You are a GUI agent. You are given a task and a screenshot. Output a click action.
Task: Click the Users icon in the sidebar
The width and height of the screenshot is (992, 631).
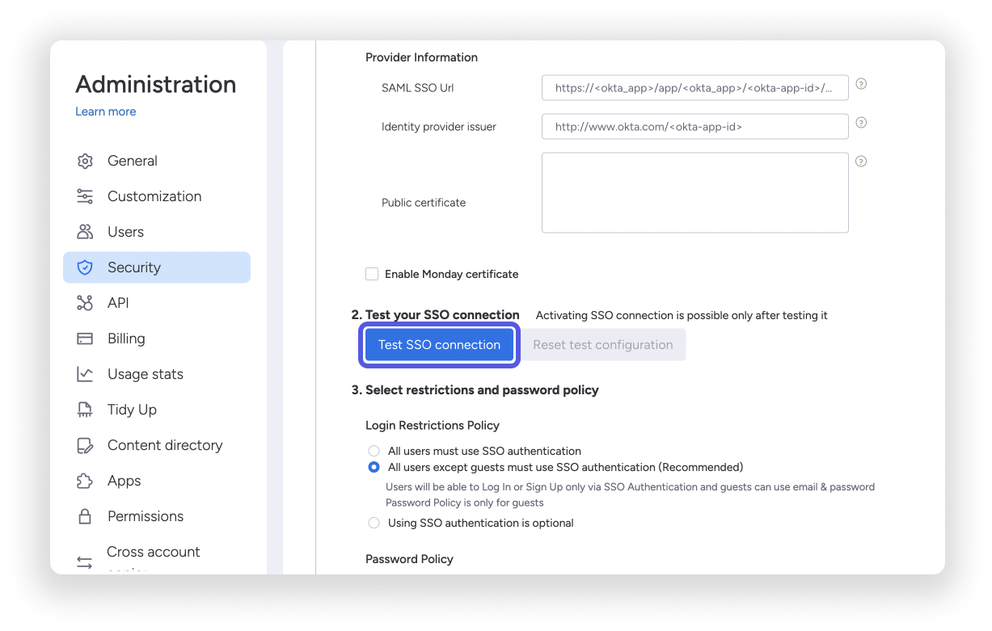[85, 232]
